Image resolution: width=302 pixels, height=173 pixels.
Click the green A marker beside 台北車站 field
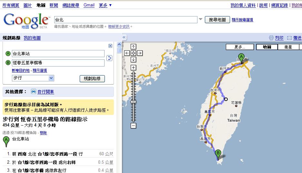click(x=8, y=54)
